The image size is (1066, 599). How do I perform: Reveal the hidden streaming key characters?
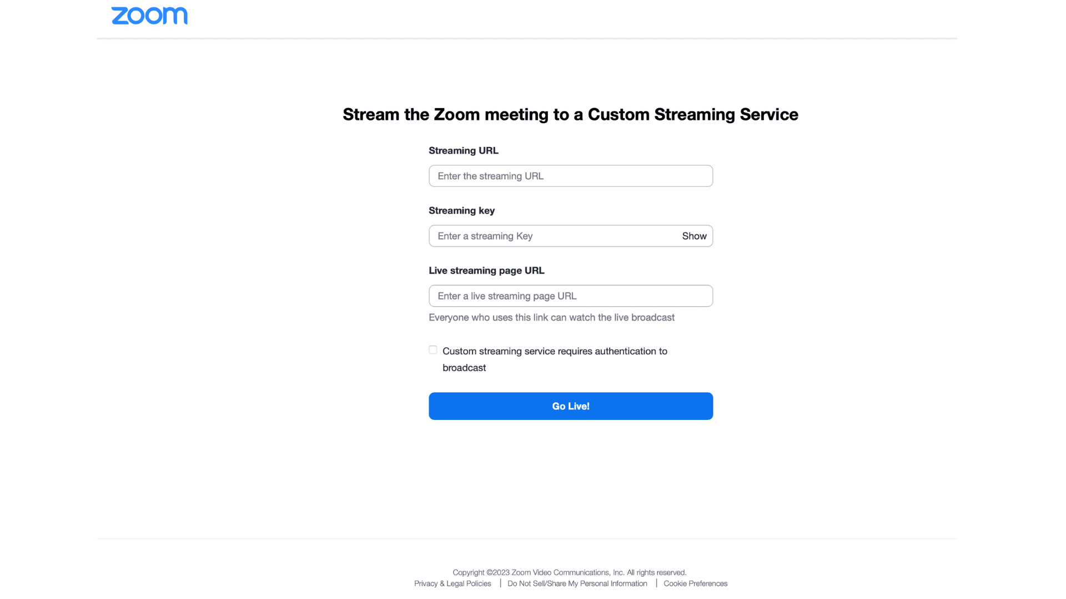pyautogui.click(x=694, y=236)
